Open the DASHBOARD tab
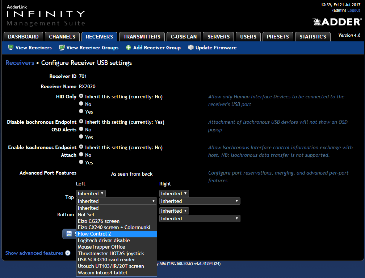 (x=23, y=37)
